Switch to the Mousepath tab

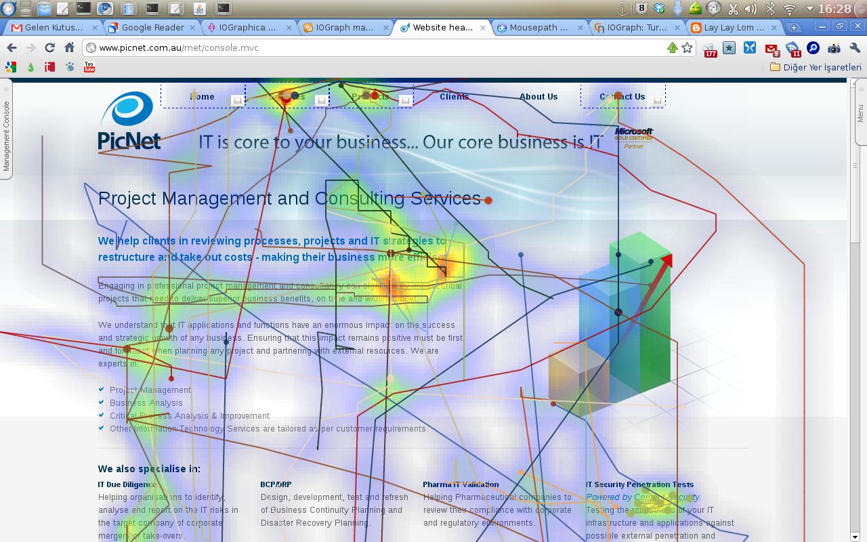pyautogui.click(x=539, y=28)
